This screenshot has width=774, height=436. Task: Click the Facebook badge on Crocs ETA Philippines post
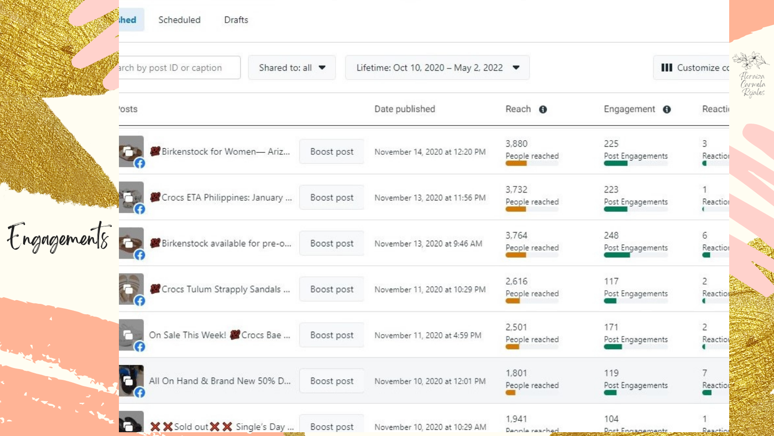tap(140, 209)
